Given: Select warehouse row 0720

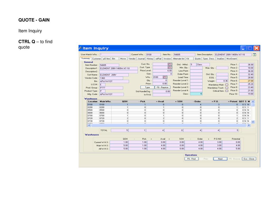Looking at the screenshot, I should pos(169,118).
